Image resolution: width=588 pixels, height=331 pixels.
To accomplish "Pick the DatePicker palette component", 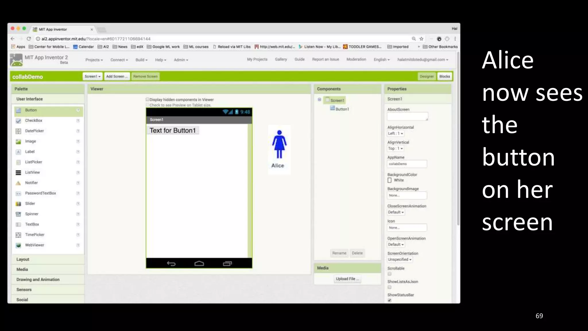I will coord(34,131).
